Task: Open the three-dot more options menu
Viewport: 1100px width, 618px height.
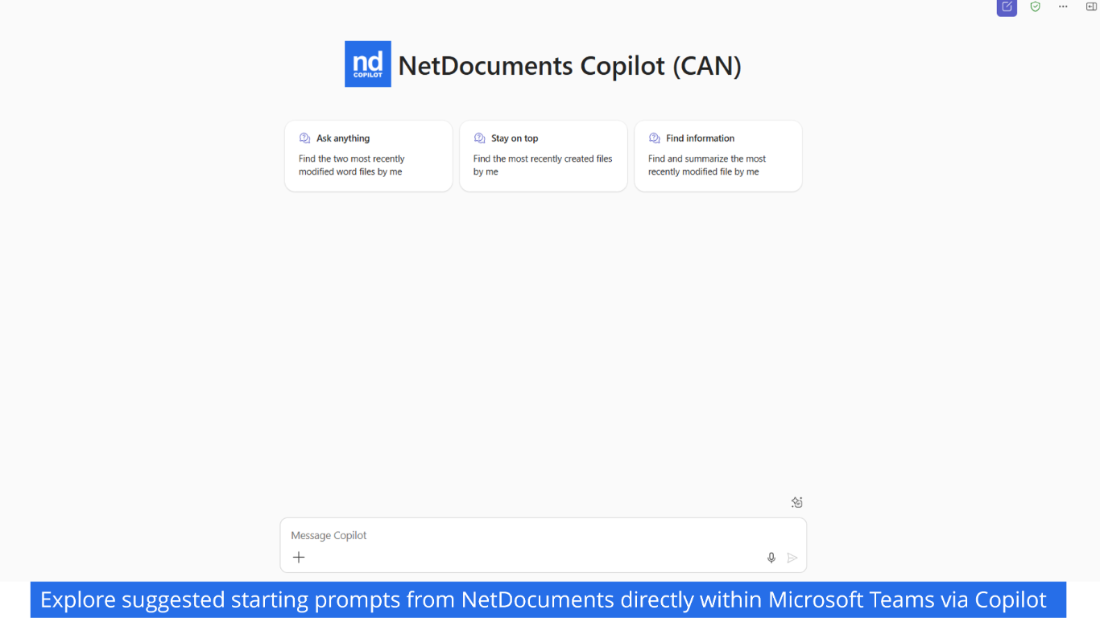Action: click(1063, 6)
